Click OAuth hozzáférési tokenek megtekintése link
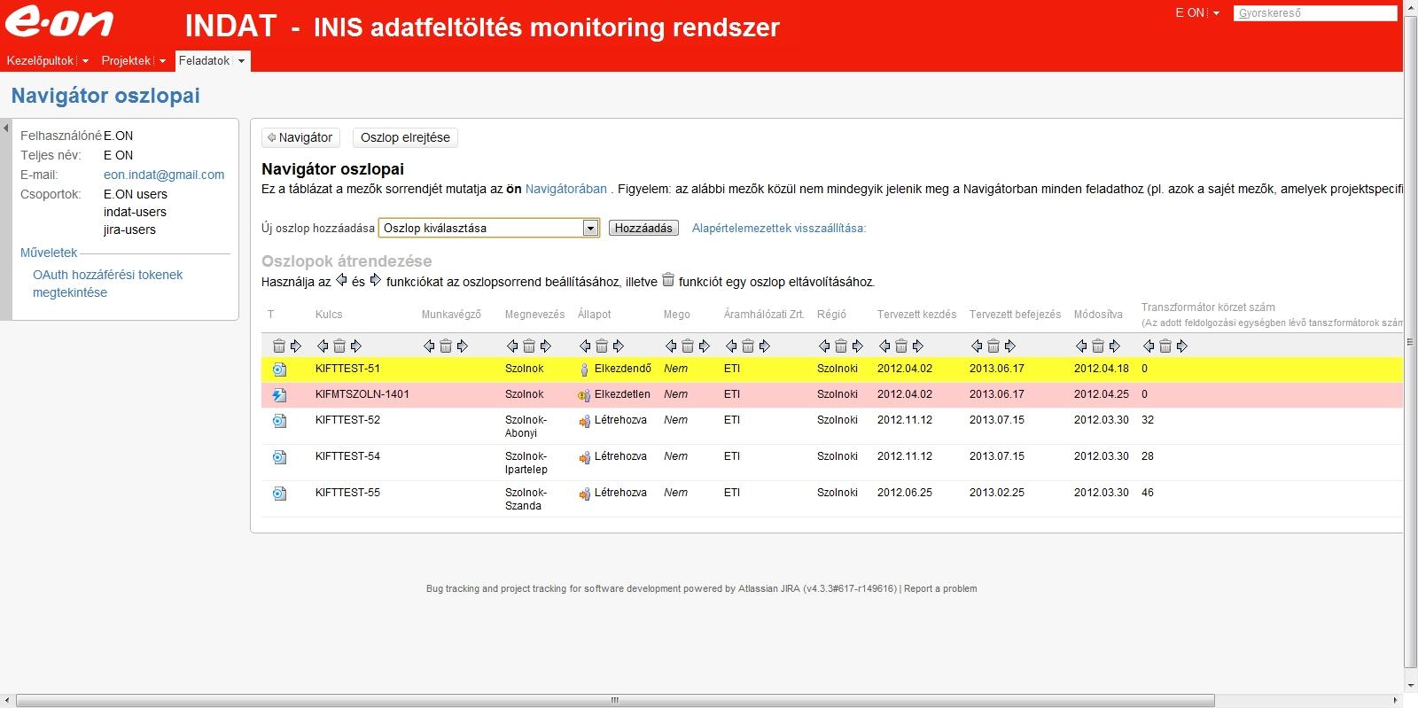 [x=107, y=284]
